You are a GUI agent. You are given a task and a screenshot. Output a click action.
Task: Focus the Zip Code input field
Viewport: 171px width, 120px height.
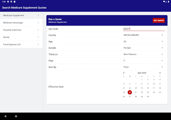[x=144, y=29]
